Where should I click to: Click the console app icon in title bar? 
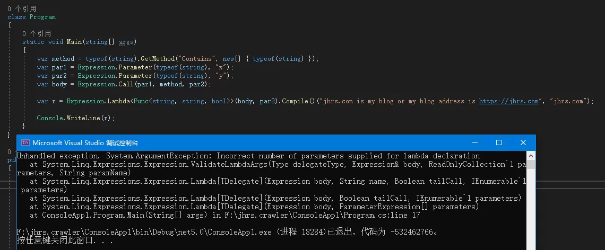point(25,142)
